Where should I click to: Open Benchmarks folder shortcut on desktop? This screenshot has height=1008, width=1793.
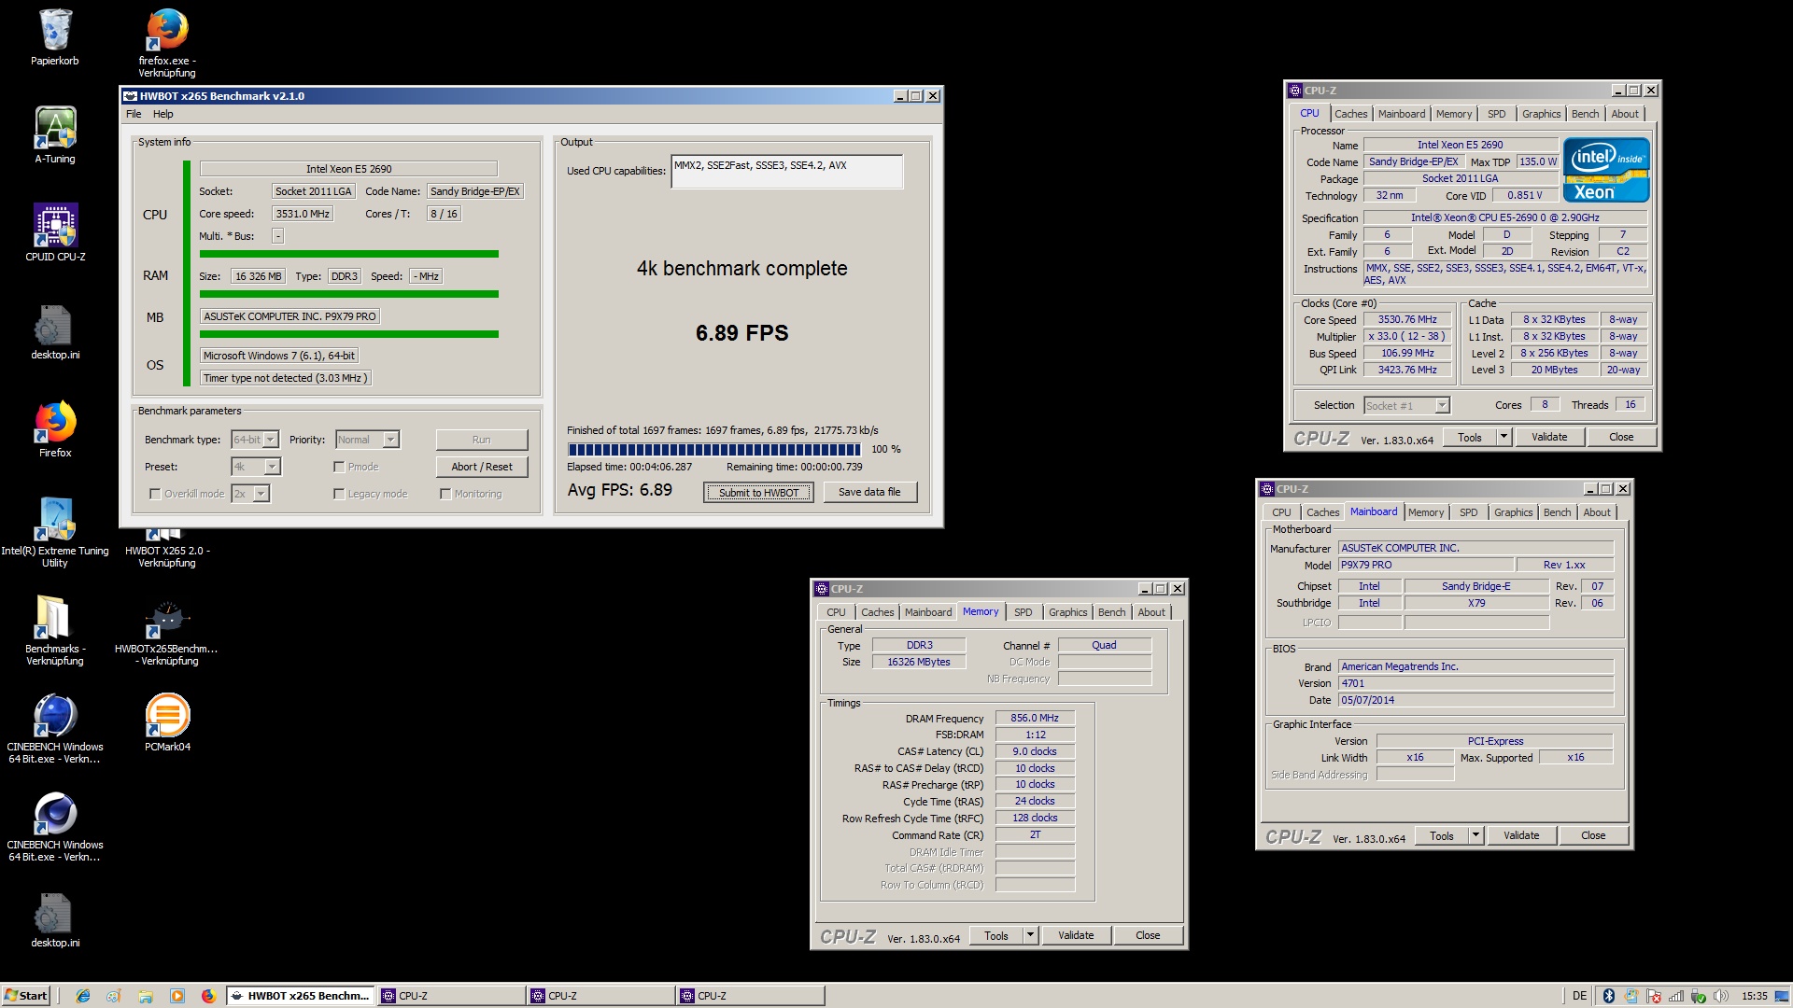point(55,630)
